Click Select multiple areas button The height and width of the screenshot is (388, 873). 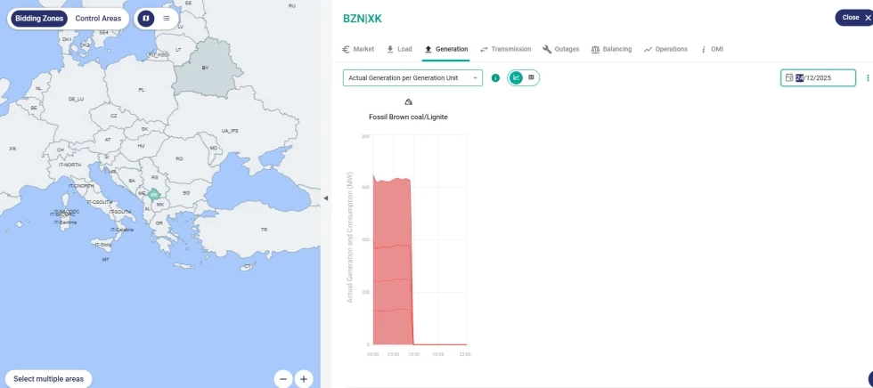pos(48,379)
